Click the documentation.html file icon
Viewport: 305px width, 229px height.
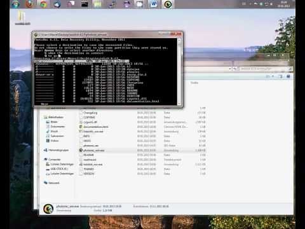[x=81, y=127]
